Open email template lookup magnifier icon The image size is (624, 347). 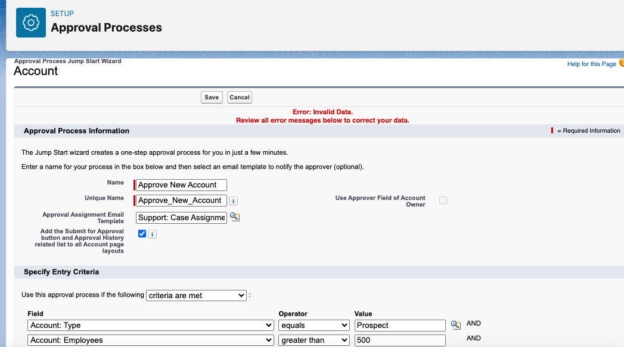[235, 217]
